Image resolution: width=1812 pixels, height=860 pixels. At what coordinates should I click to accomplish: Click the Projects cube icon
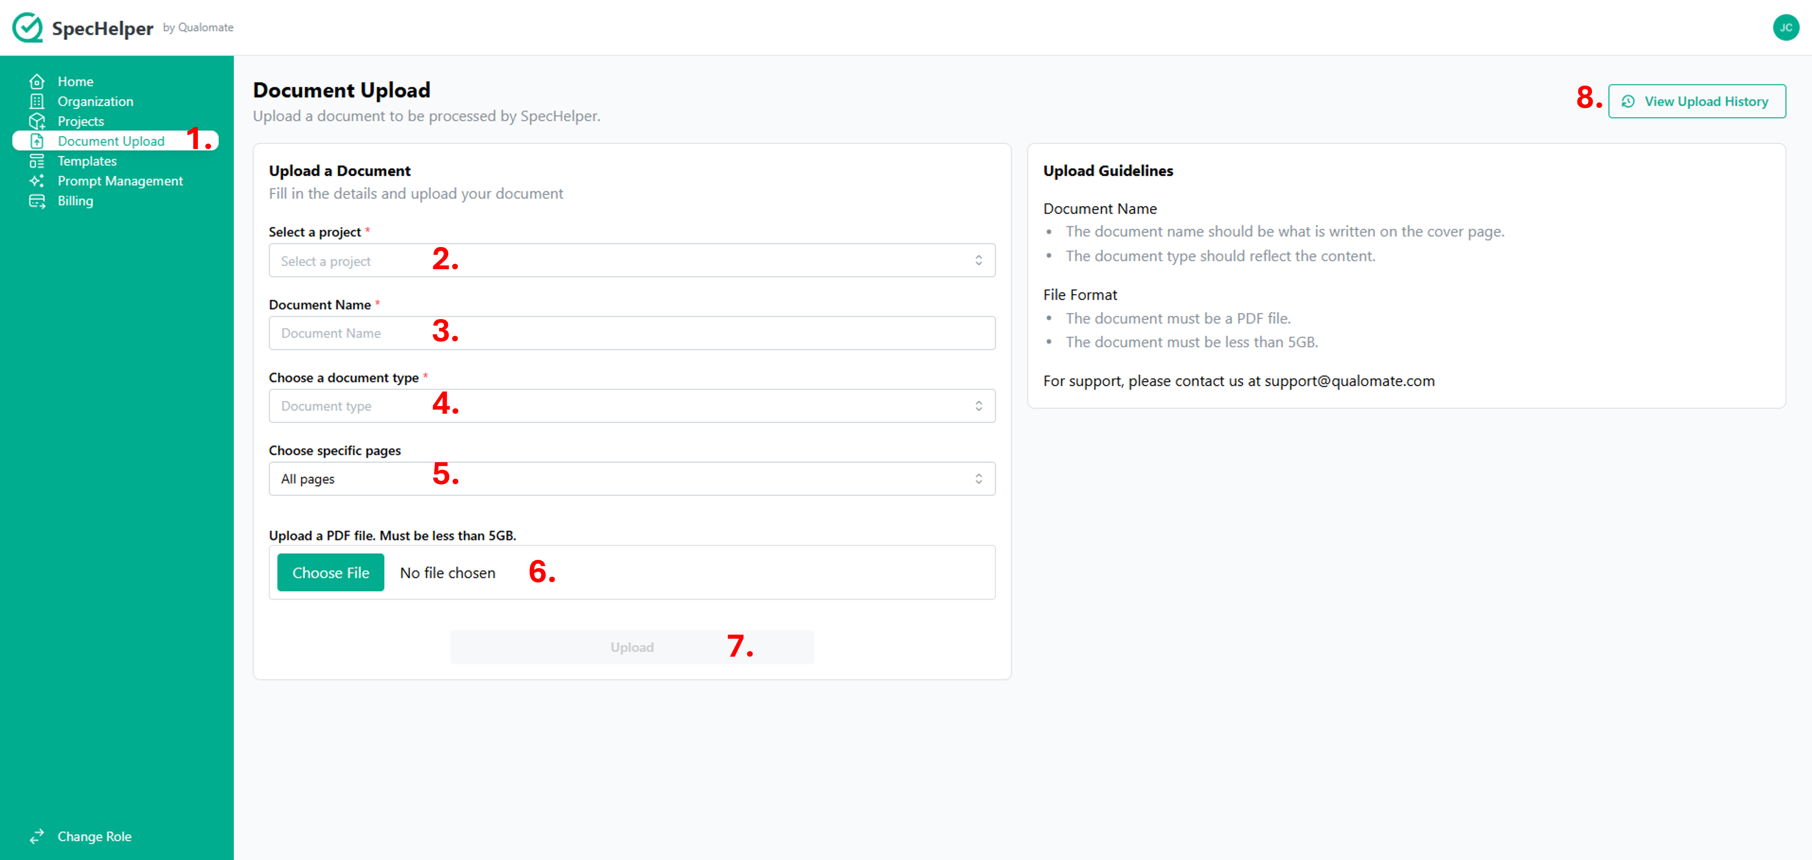[x=37, y=121]
